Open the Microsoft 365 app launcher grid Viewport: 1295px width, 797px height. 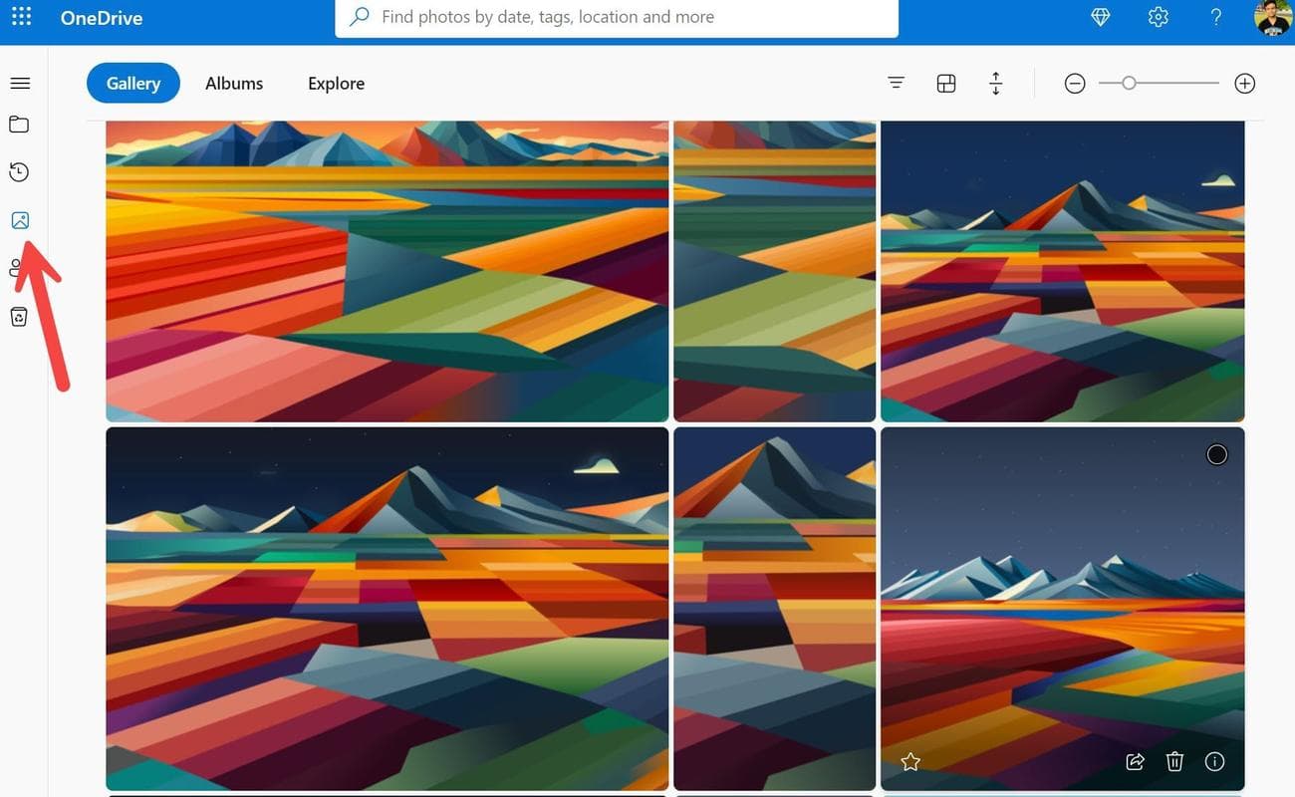21,16
